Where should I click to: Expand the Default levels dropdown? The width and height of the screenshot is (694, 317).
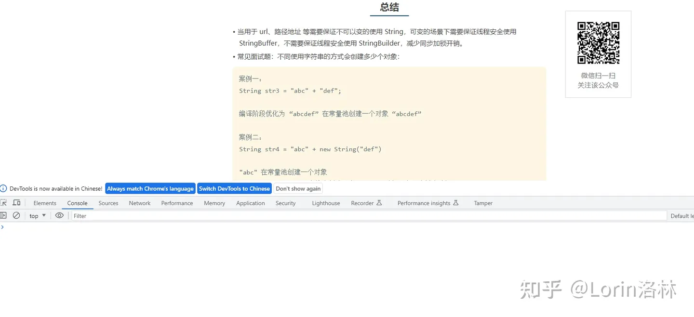[681, 216]
